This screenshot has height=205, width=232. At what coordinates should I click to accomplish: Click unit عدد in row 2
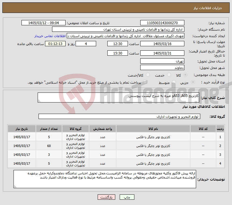coord(103,146)
